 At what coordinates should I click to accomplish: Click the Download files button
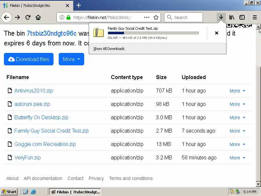(x=29, y=59)
